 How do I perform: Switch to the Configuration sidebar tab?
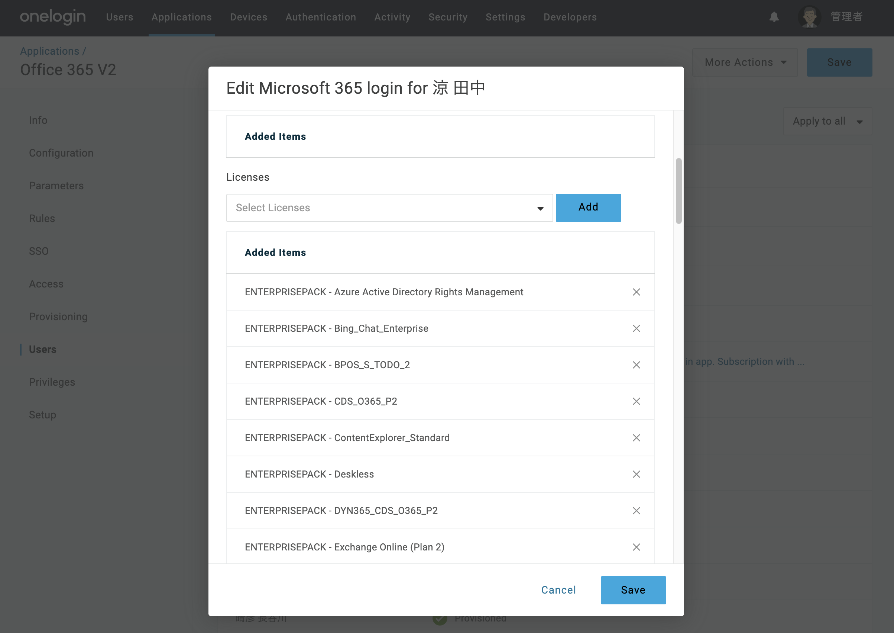[x=61, y=153]
